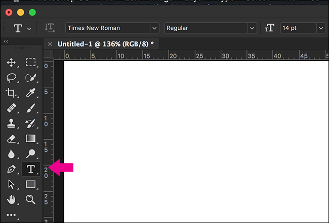Close the Untitled-1 document tab

[50, 44]
